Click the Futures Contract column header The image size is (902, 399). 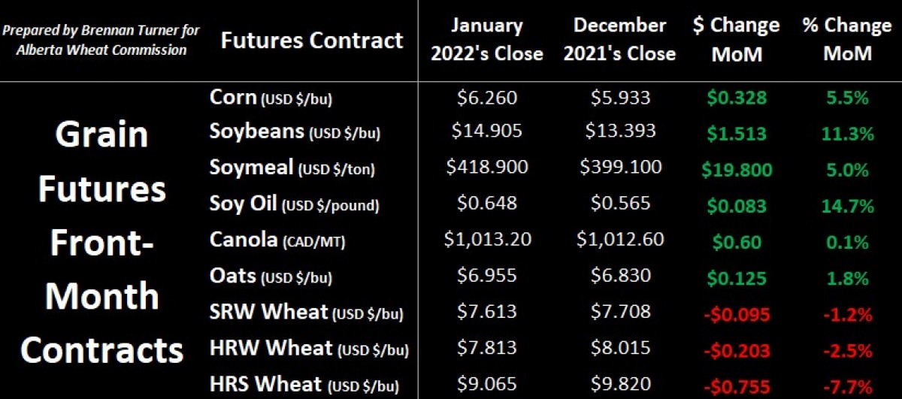point(312,40)
